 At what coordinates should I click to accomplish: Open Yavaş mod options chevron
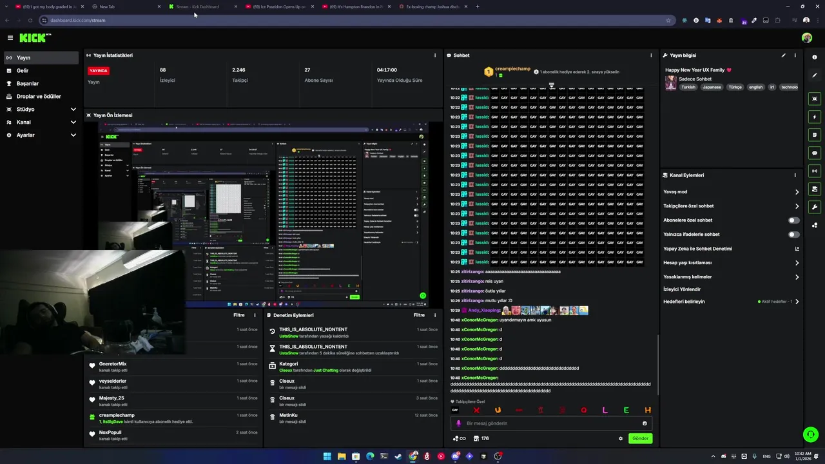[797, 192]
